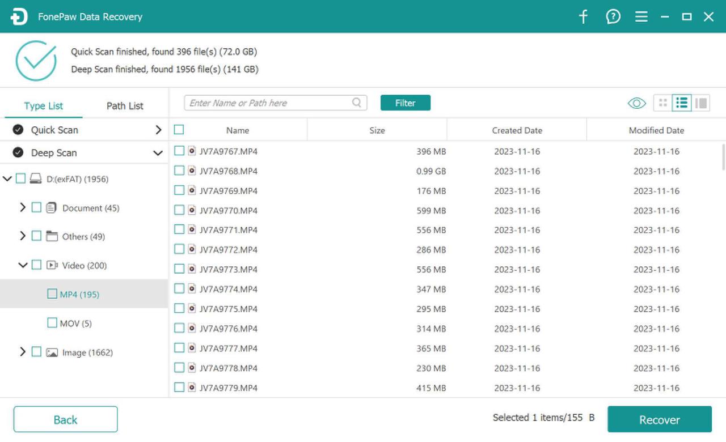The height and width of the screenshot is (442, 726).
Task: Select file name JV7A9777.MP4
Action: click(229, 348)
